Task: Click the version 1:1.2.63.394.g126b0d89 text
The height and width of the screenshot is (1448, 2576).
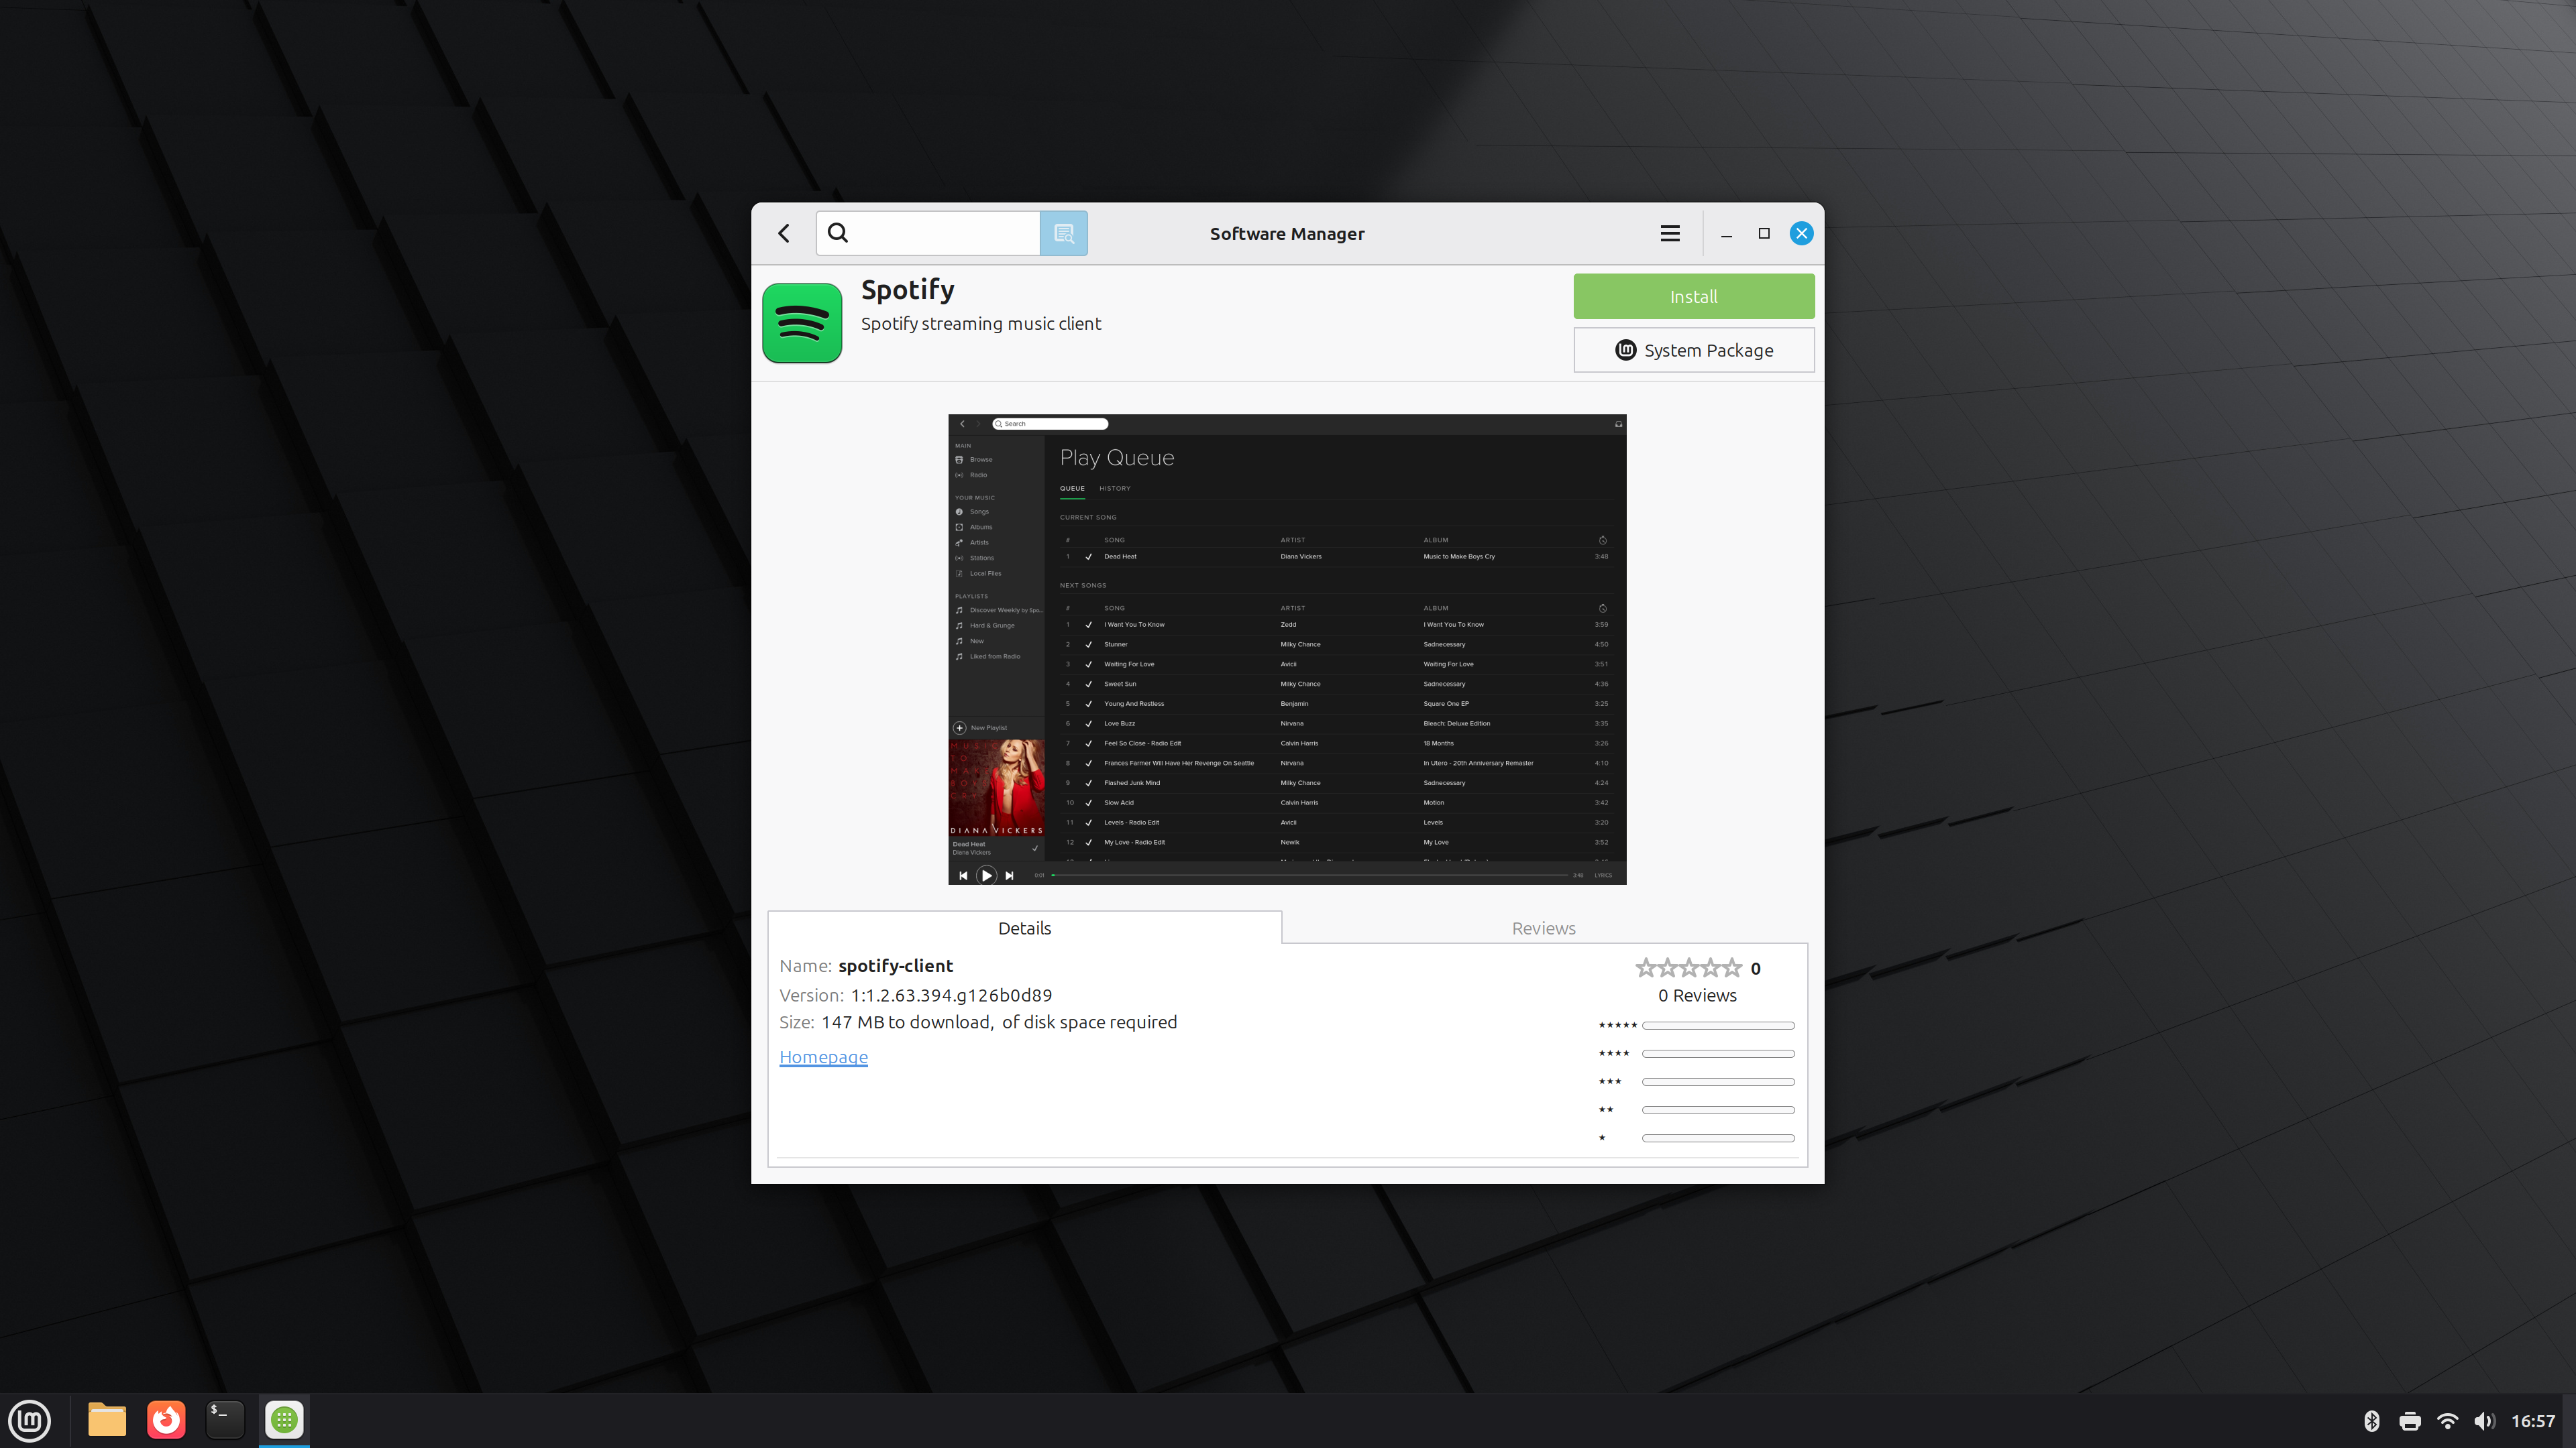Action: click(951, 994)
